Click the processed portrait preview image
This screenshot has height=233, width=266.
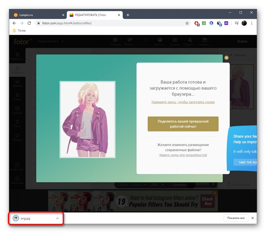(x=87, y=119)
